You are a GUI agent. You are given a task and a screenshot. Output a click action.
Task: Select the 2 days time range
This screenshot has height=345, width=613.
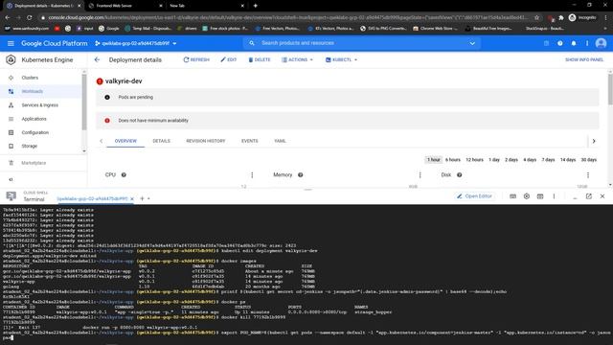coord(511,160)
